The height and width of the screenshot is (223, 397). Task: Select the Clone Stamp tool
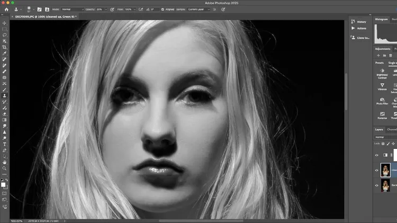[5, 95]
